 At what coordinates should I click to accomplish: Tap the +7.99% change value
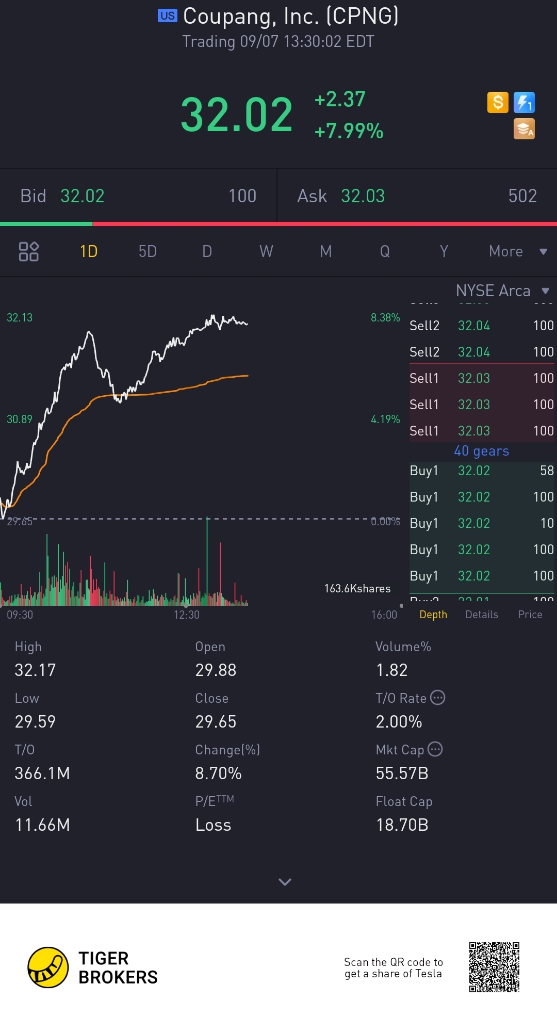point(349,131)
